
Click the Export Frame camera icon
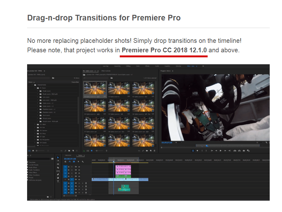pos(244,151)
